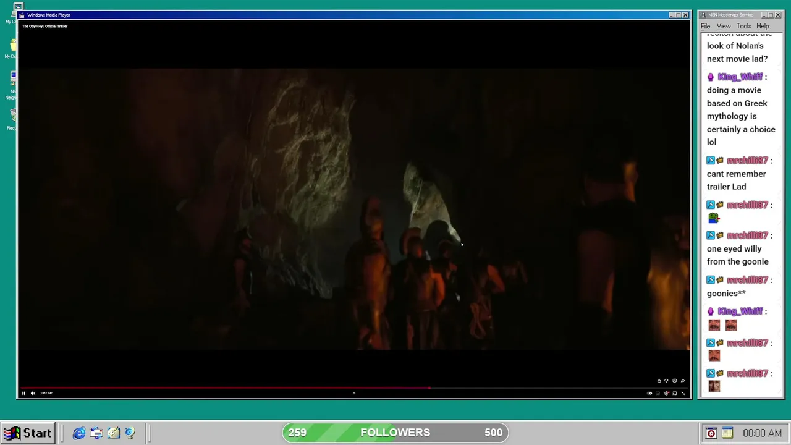Click King_Whiff username above 'doing a movie'
The image size is (791, 445).
[x=740, y=77]
